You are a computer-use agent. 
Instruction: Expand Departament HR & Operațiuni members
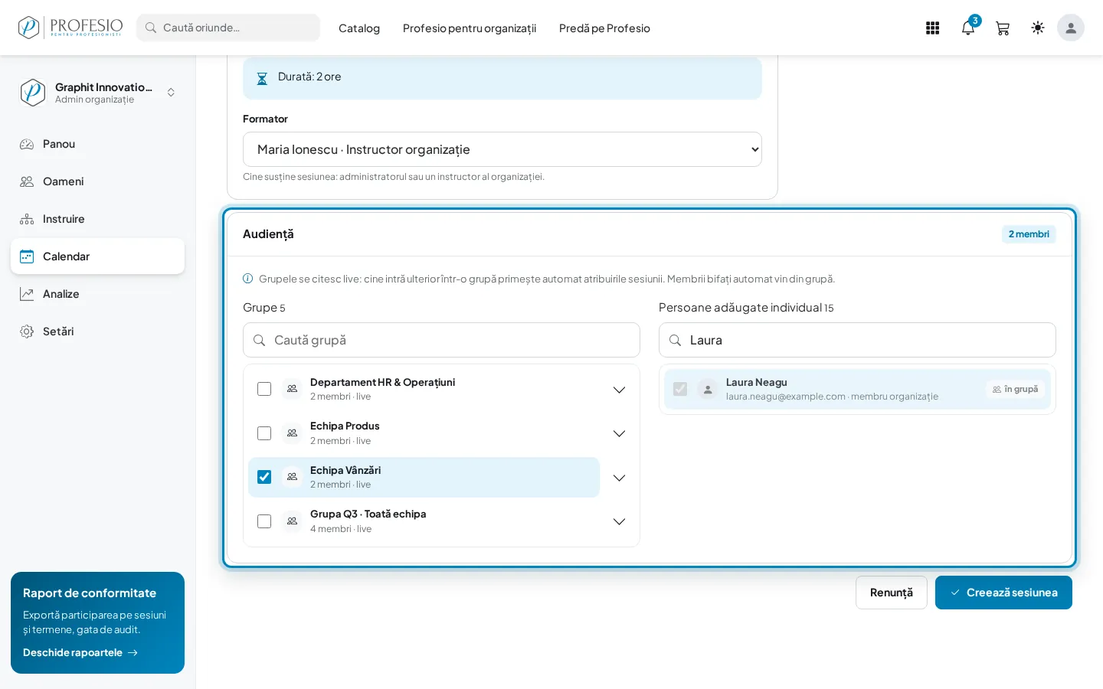click(619, 390)
